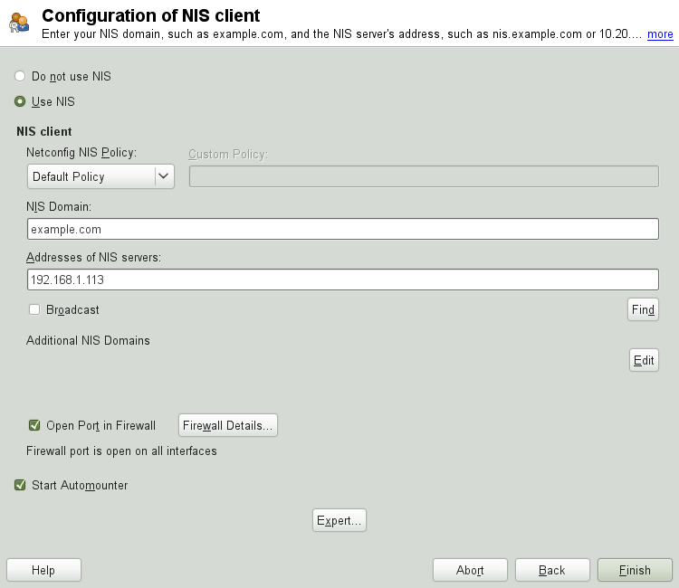This screenshot has width=679, height=588.
Task: Open Firewall Details dialog
Action: (228, 425)
